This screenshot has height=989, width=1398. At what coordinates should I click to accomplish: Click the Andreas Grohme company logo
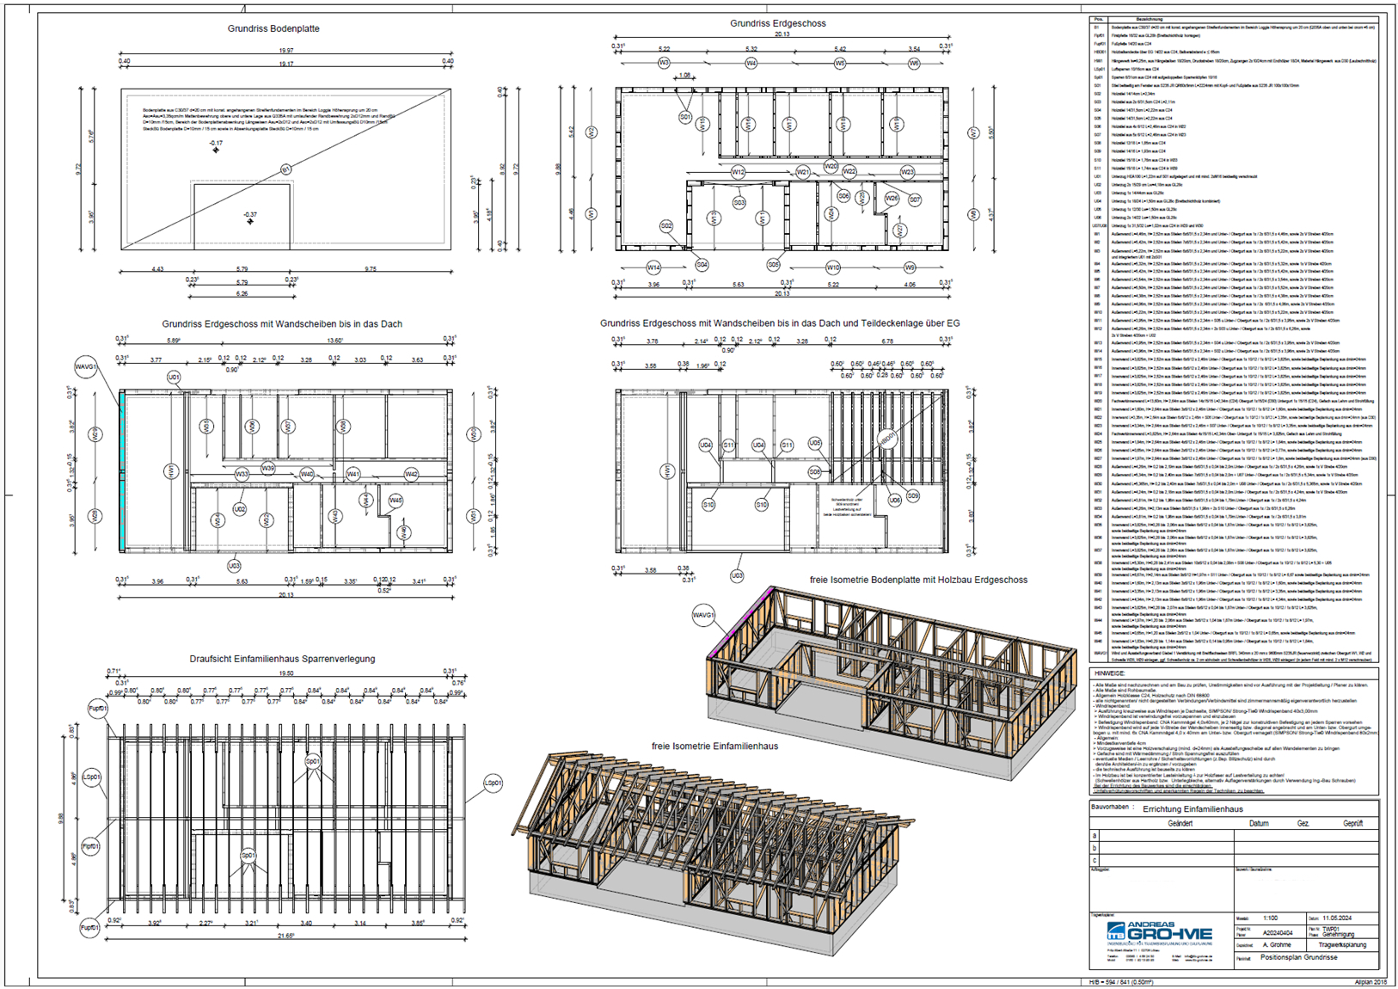1159,932
